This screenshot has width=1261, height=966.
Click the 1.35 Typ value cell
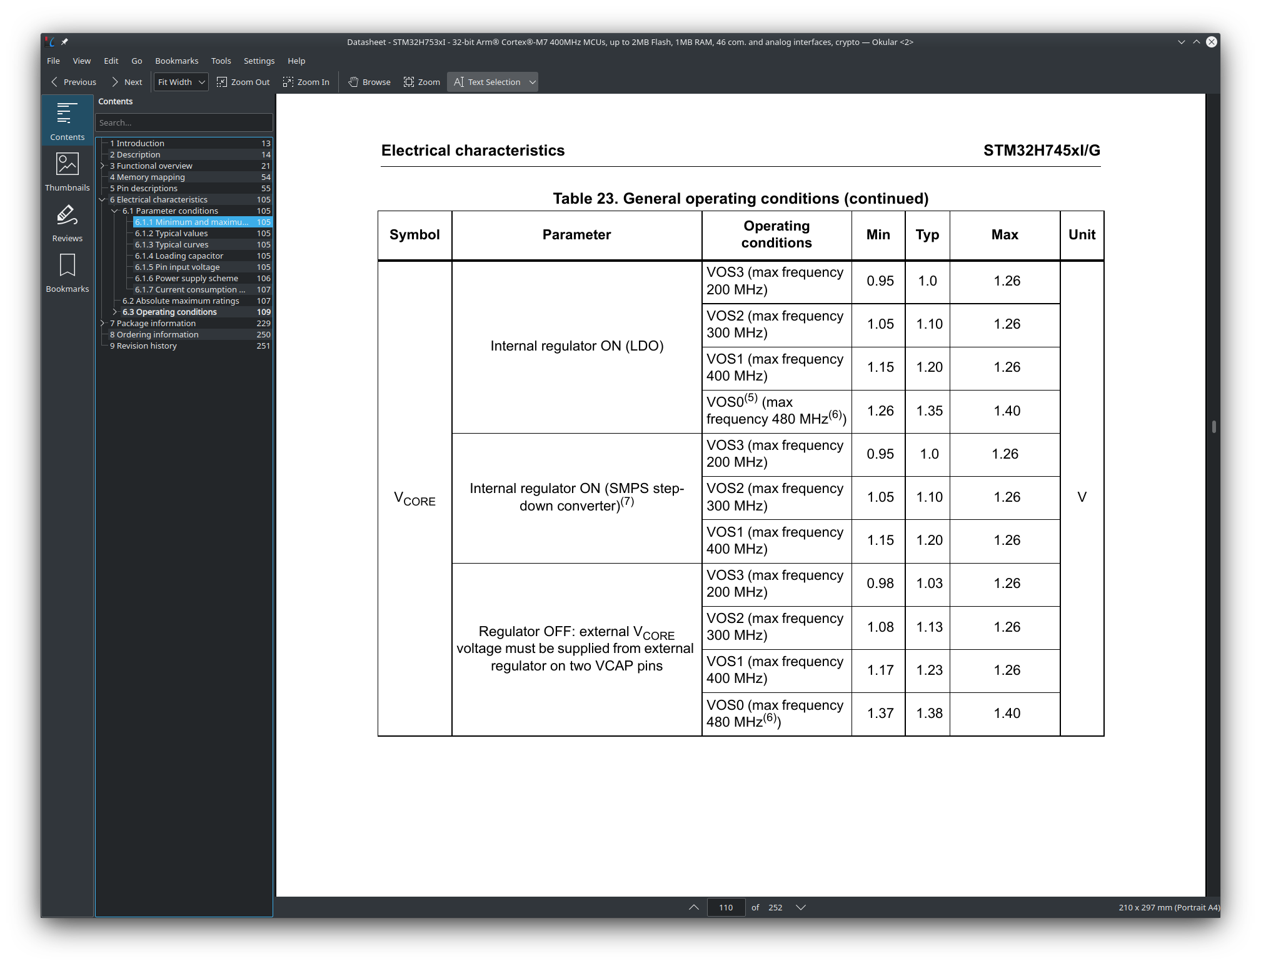[x=929, y=411]
